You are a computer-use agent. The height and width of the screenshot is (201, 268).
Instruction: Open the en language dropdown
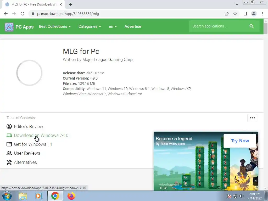(113, 26)
